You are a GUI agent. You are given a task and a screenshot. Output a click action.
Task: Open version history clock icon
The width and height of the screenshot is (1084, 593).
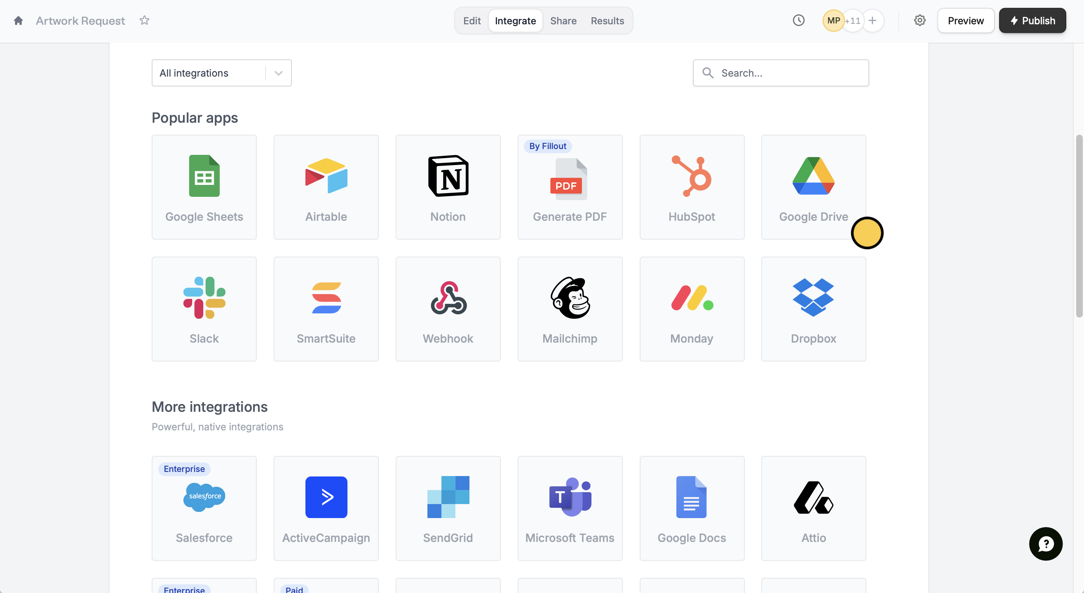click(798, 20)
